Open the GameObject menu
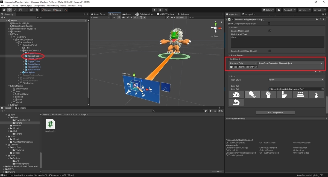The image size is (328, 177). point(26,5)
